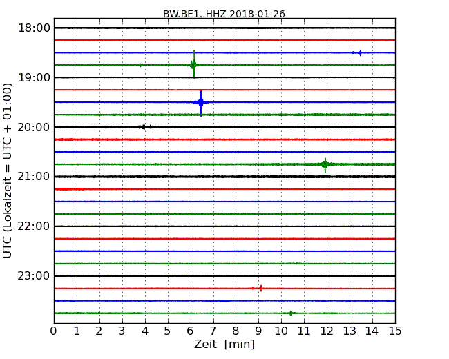Select the 23:00 time label

(34, 275)
